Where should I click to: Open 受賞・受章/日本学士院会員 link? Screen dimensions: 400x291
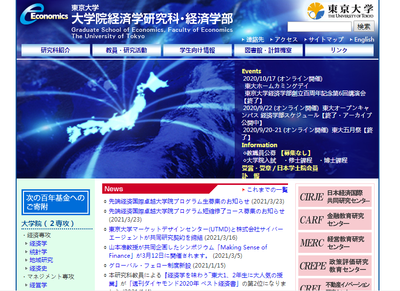click(x=280, y=168)
